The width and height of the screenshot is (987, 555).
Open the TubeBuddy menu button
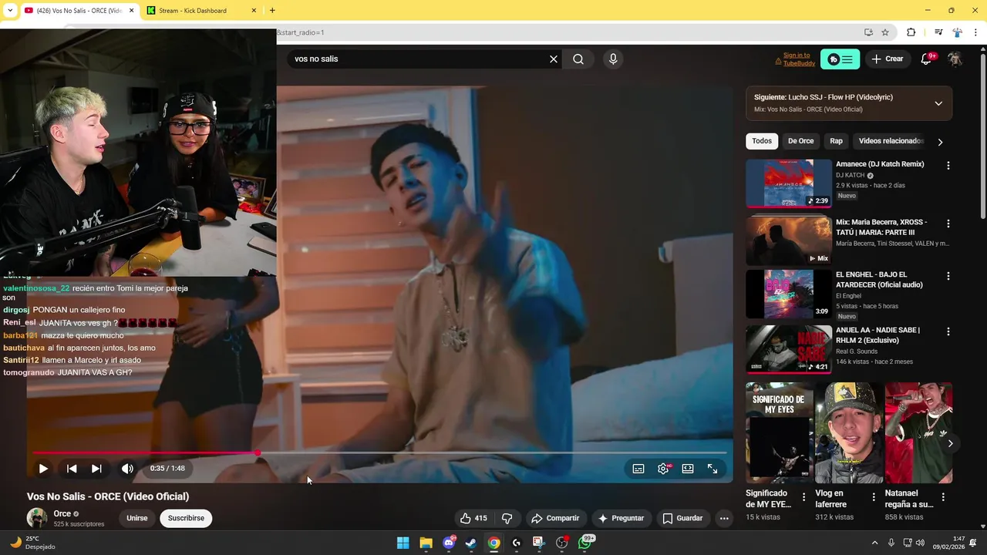coord(840,59)
